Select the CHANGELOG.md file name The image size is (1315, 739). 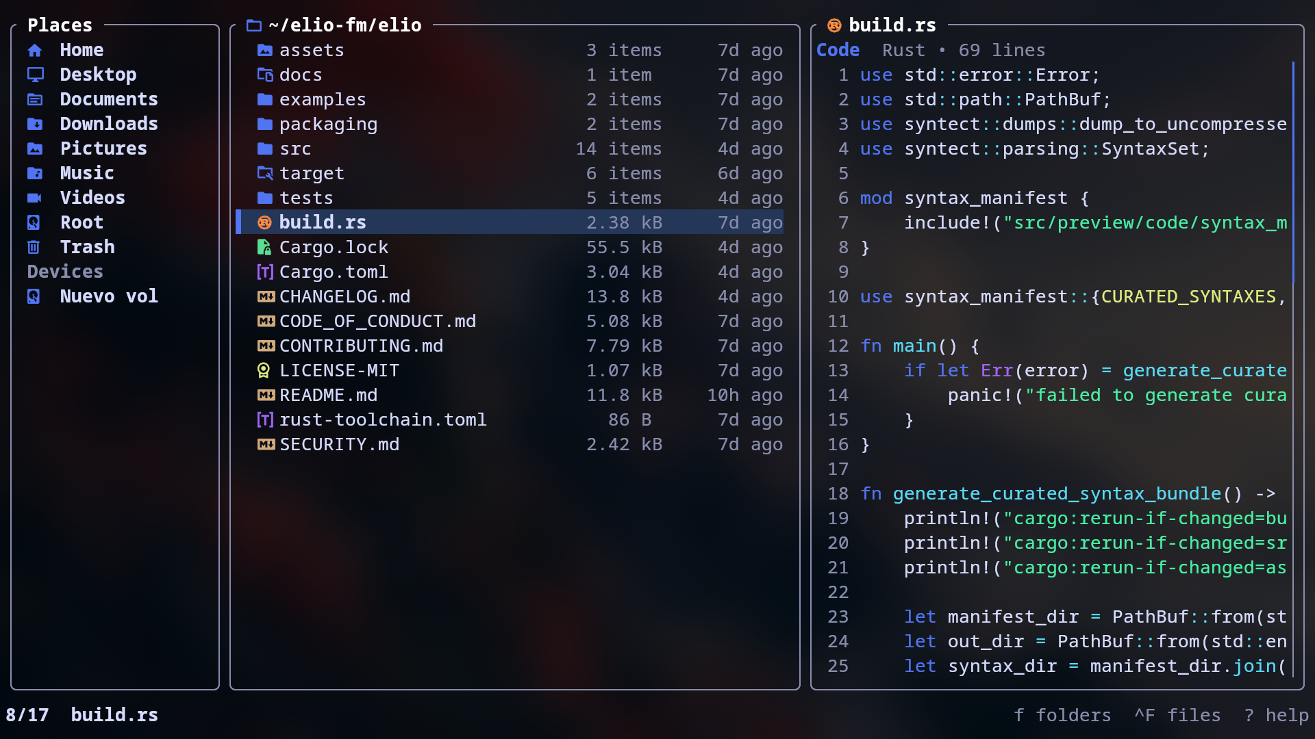tap(345, 297)
